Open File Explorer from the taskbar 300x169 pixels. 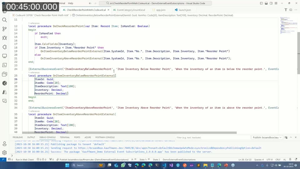click(205, 165)
